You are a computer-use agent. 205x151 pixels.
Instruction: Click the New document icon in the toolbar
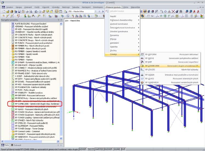(4, 12)
